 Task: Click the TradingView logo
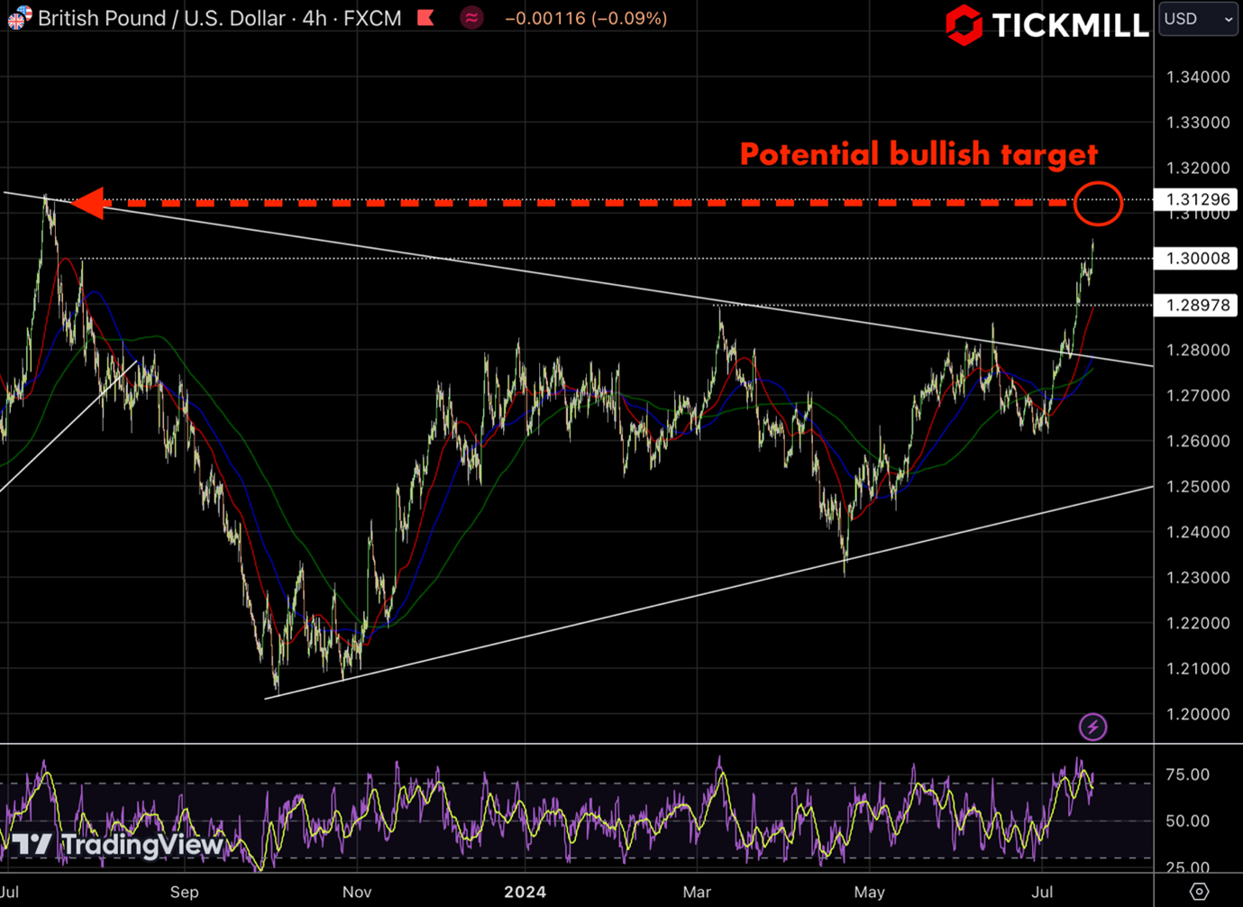117,845
